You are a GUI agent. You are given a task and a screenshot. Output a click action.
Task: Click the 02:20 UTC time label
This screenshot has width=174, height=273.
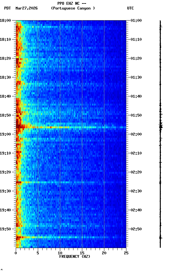click(136, 172)
